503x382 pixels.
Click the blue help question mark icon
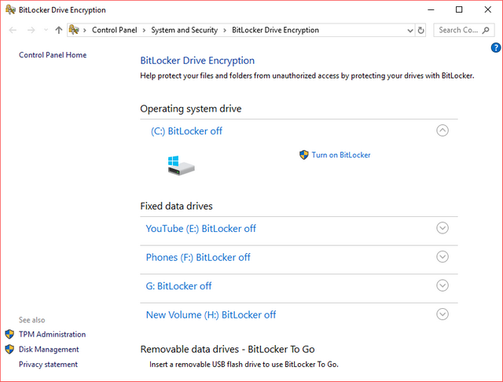pos(496,48)
